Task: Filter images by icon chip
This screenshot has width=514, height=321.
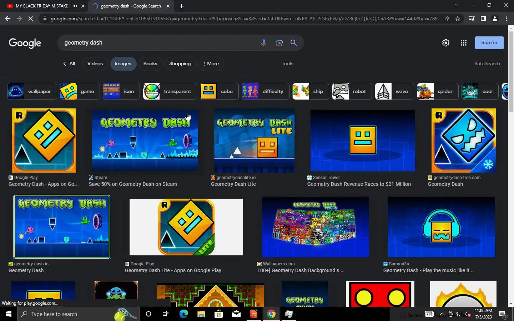Action: [x=121, y=91]
